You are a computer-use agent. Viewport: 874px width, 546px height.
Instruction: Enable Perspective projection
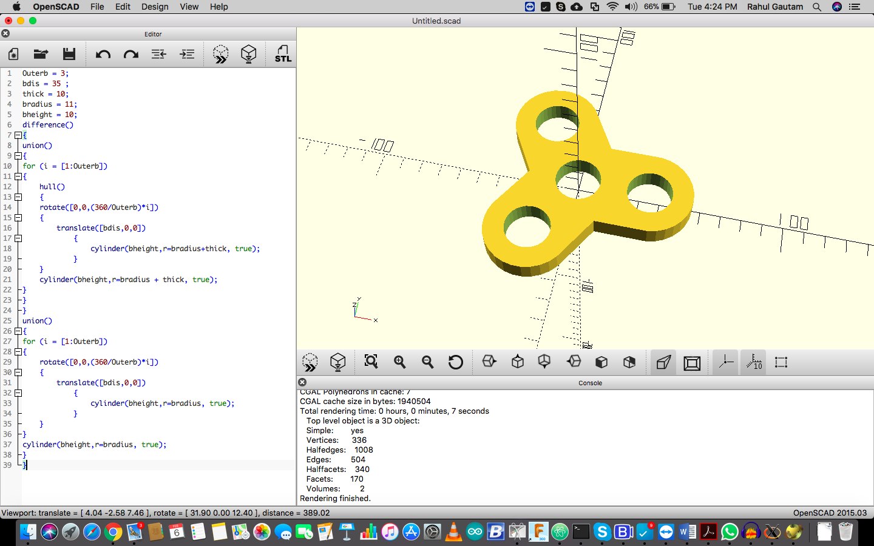point(663,363)
